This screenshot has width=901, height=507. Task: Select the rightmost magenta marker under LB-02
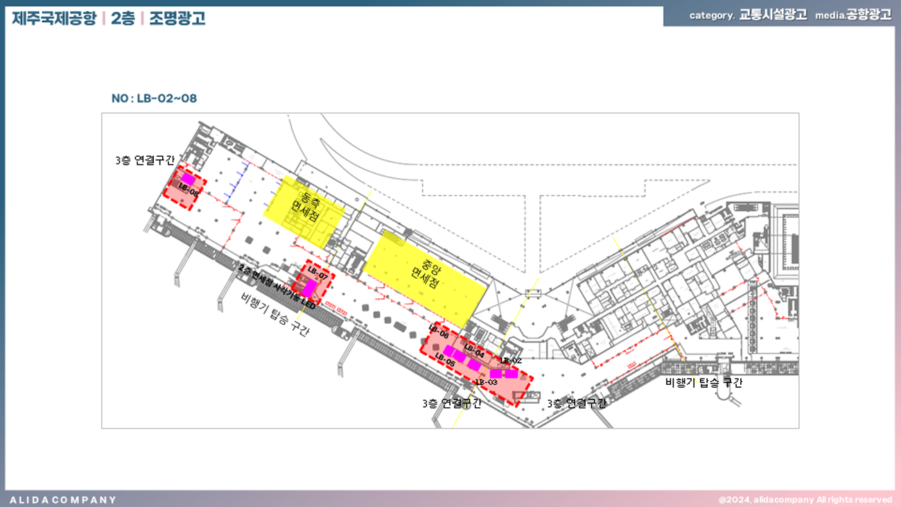(511, 374)
